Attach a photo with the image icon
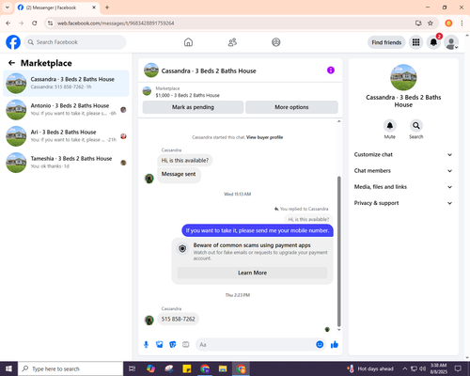The image size is (470, 376). (160, 345)
